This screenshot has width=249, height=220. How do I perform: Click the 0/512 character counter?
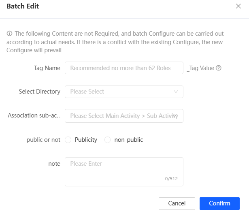(x=171, y=179)
